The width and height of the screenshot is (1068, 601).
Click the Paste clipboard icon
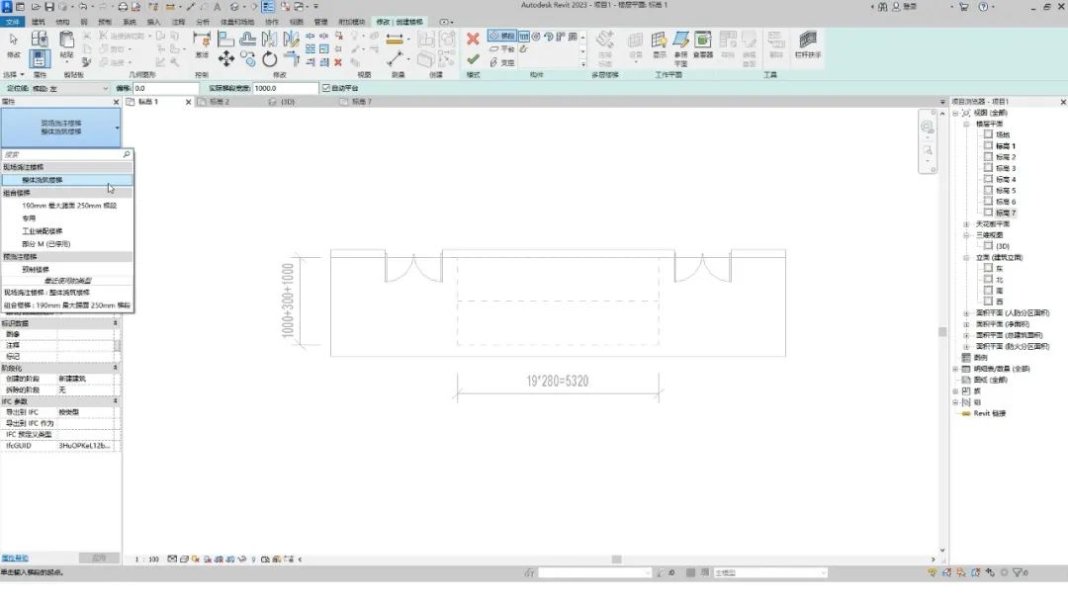(x=66, y=43)
